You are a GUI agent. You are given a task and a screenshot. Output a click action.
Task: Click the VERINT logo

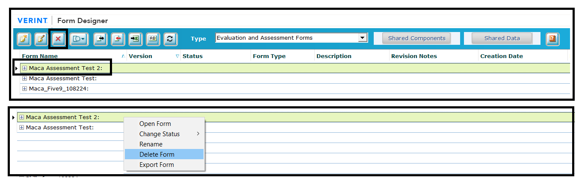[32, 21]
